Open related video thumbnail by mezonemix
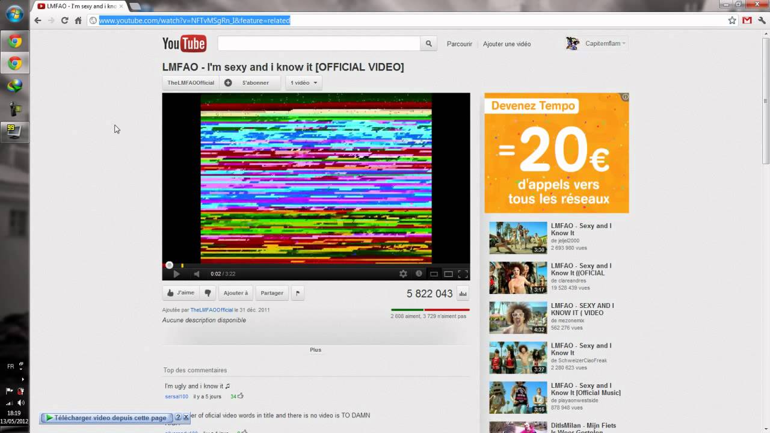770x433 pixels. point(518,318)
